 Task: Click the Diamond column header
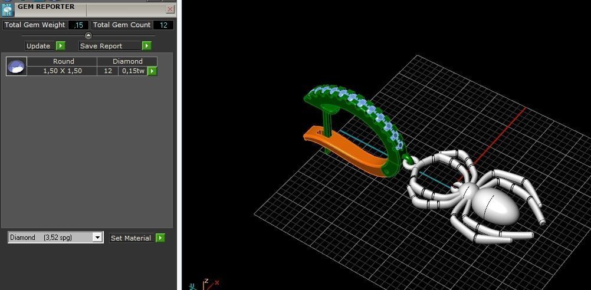point(127,61)
